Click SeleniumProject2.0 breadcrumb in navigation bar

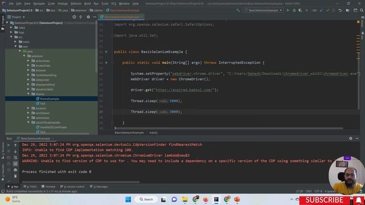[17, 10]
